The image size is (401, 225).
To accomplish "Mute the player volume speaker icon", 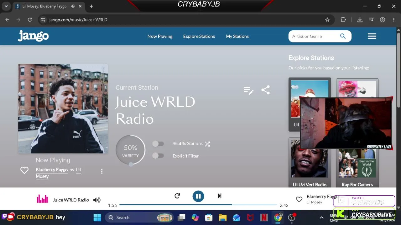I will (97, 200).
